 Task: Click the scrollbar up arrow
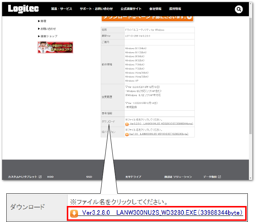[x=251, y=4]
